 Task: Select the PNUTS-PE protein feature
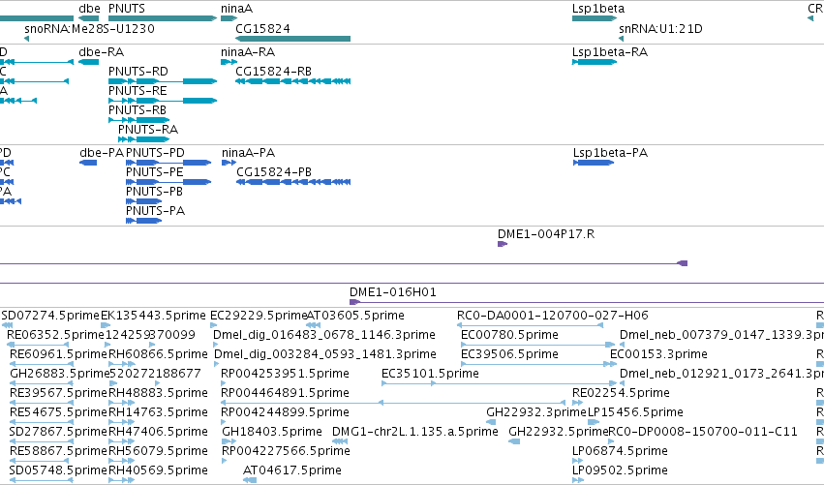(x=168, y=182)
